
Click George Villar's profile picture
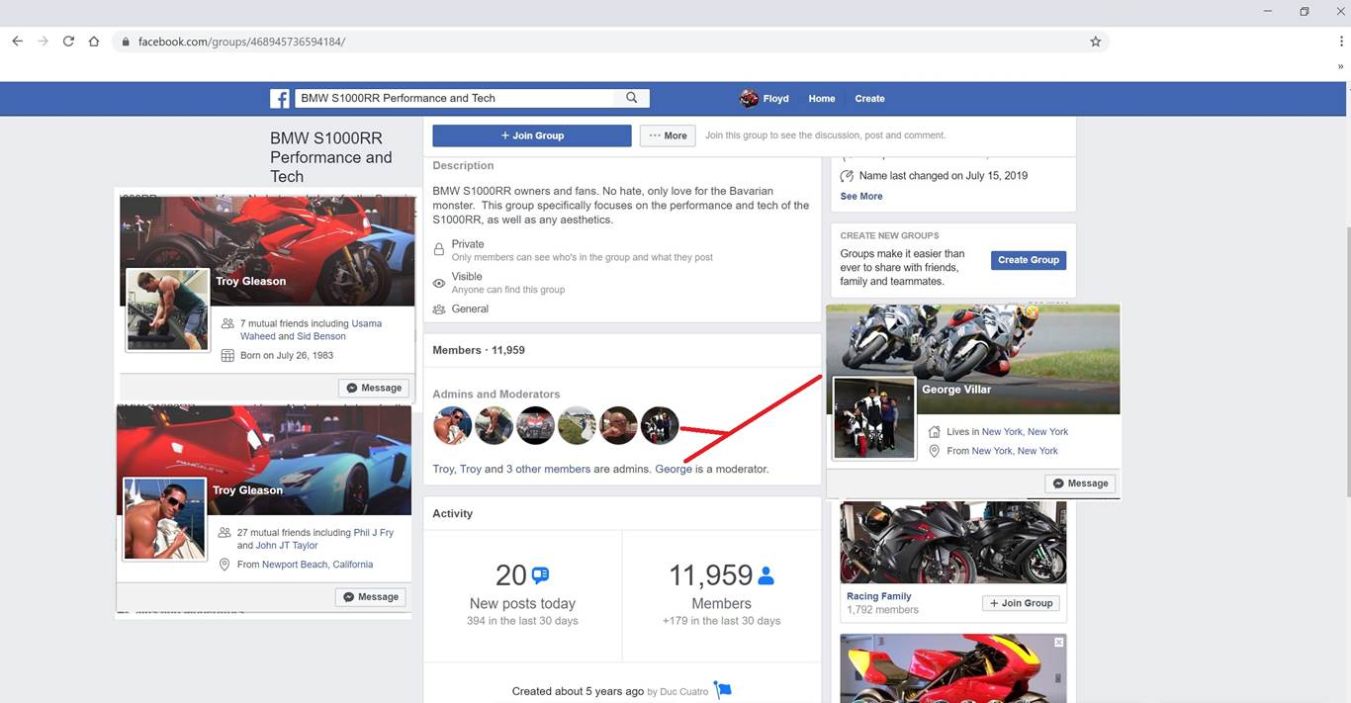point(874,418)
